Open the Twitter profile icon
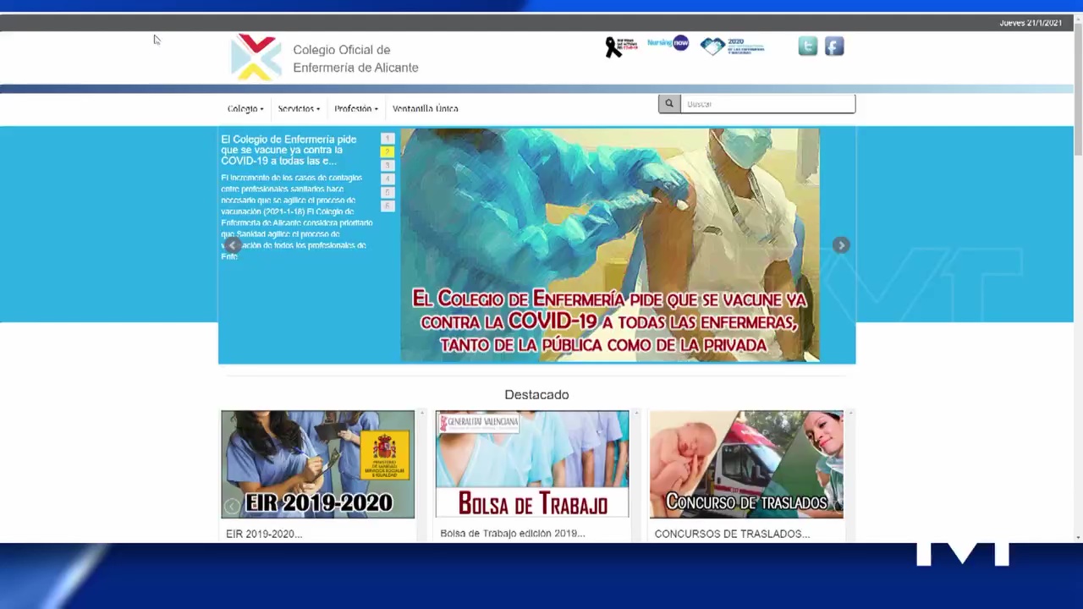Viewport: 1083px width, 609px height. point(807,47)
